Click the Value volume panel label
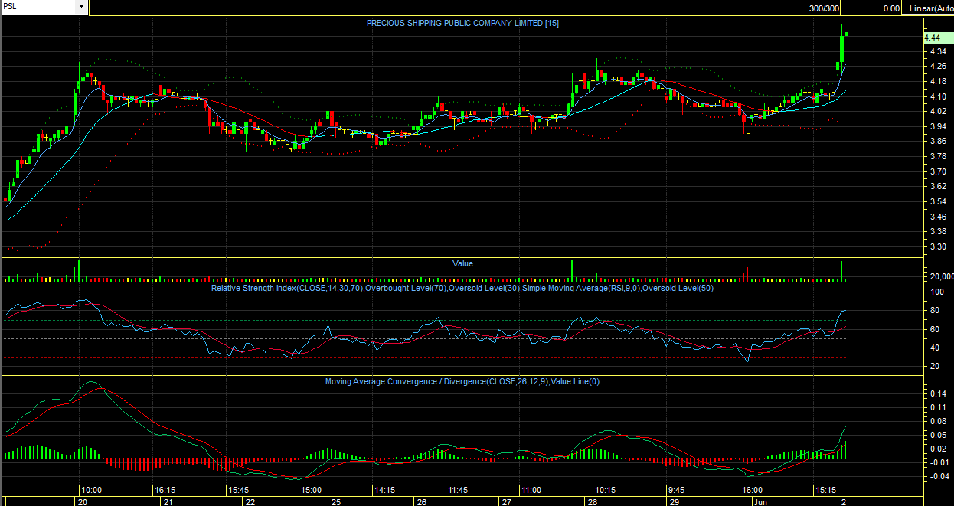 (462, 263)
